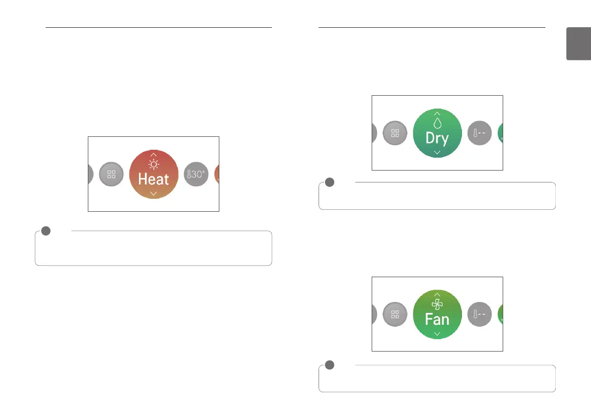Click the sun icon in Heat circle

(153, 165)
